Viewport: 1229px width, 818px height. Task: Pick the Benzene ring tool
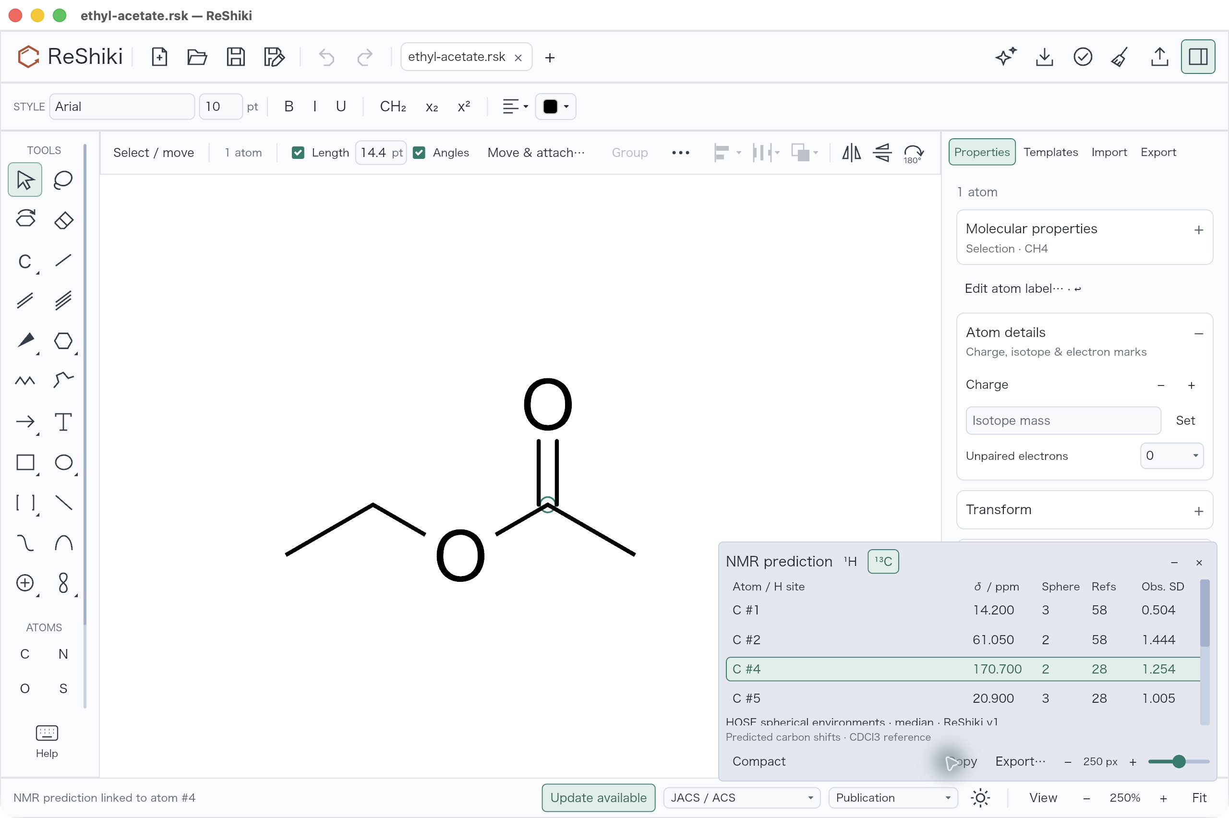coord(63,341)
